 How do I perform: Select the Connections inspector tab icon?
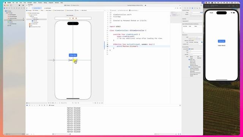coord(200,8)
